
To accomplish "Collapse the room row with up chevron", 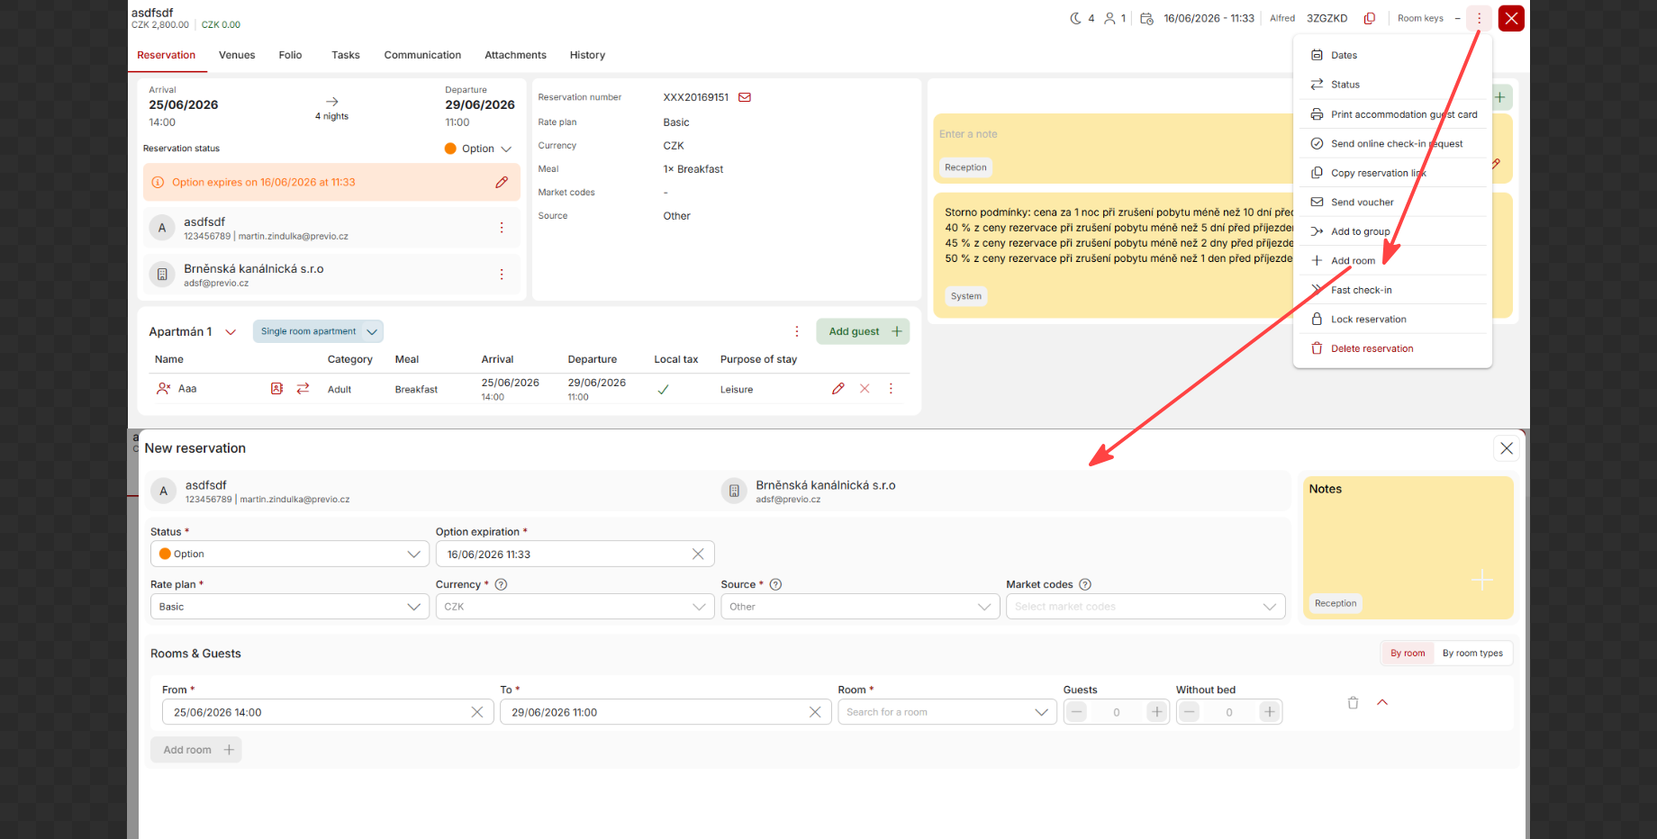I will 1382,702.
